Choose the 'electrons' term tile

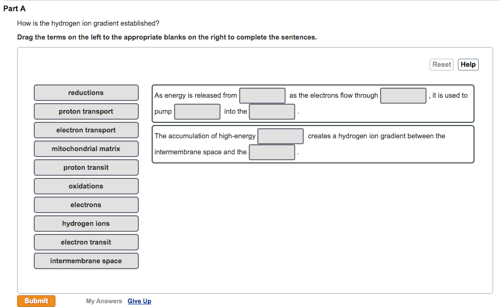pos(86,205)
